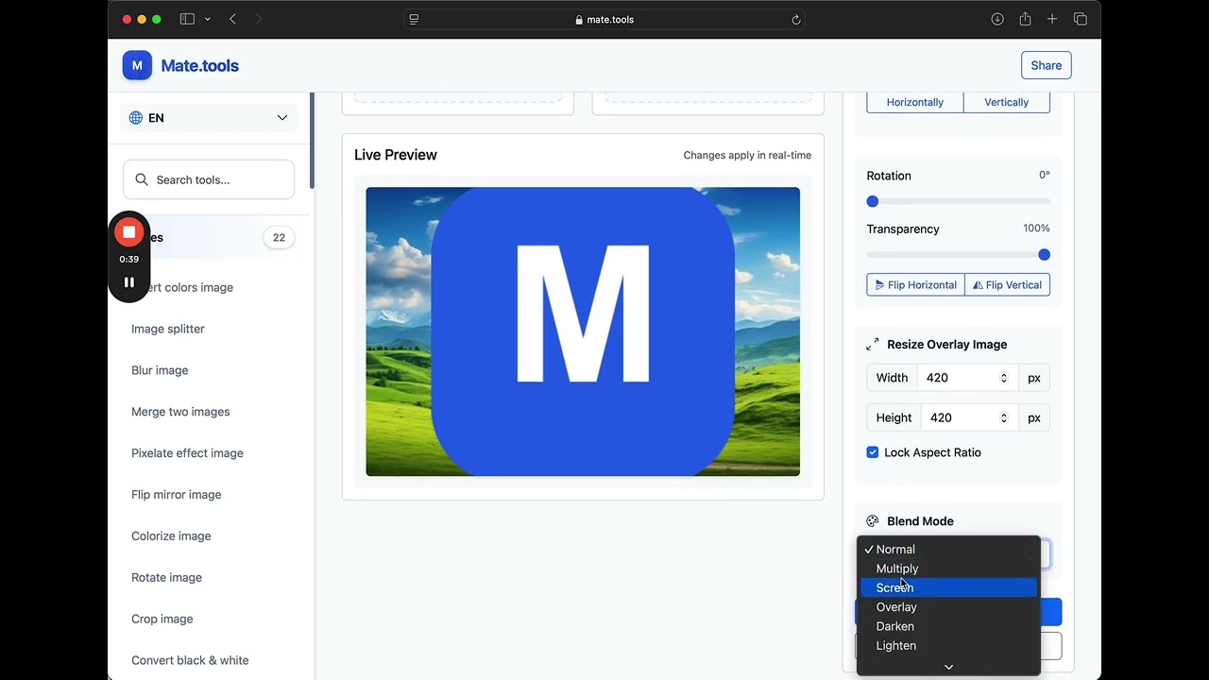Click the Flip Horizontal button
This screenshot has height=680, width=1209.
point(915,284)
